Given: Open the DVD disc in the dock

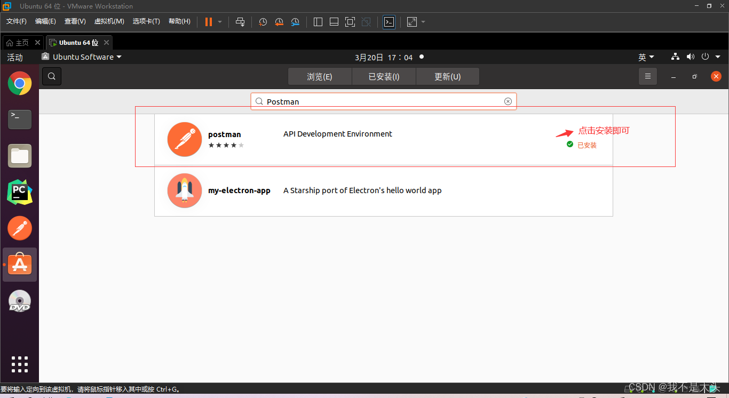Looking at the screenshot, I should click(x=20, y=301).
